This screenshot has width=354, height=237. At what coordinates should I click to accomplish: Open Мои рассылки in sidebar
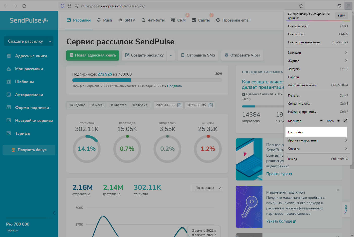click(29, 69)
